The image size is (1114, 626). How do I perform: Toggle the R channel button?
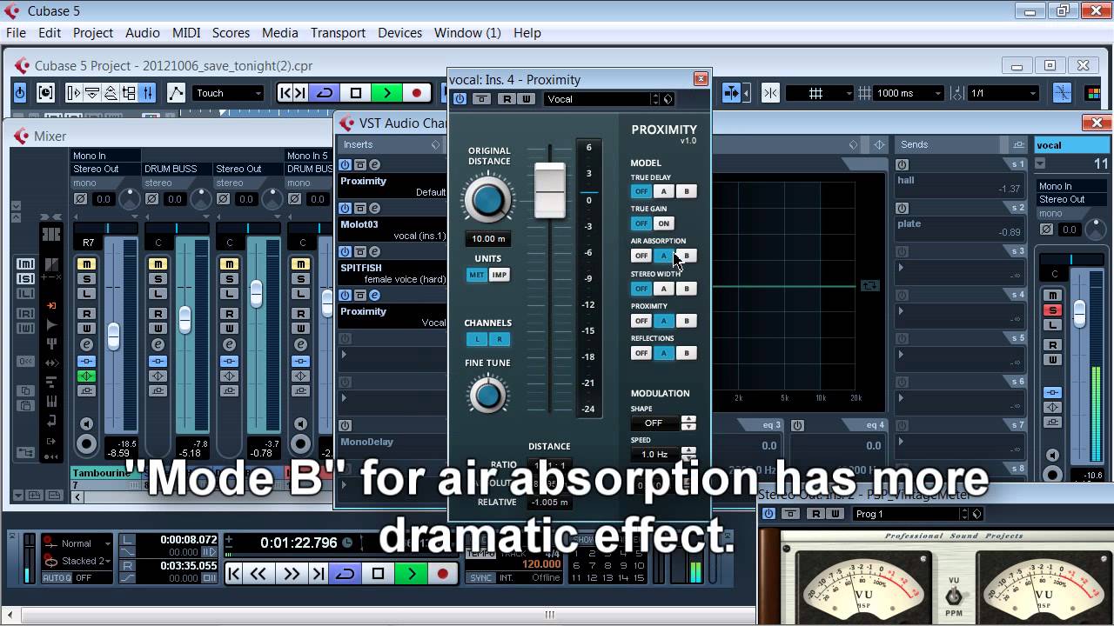pos(499,339)
